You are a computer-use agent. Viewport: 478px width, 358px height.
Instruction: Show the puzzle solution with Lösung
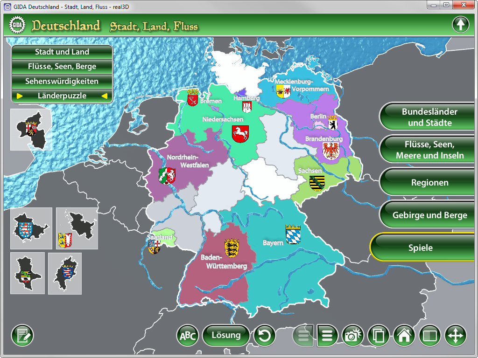[x=226, y=335]
